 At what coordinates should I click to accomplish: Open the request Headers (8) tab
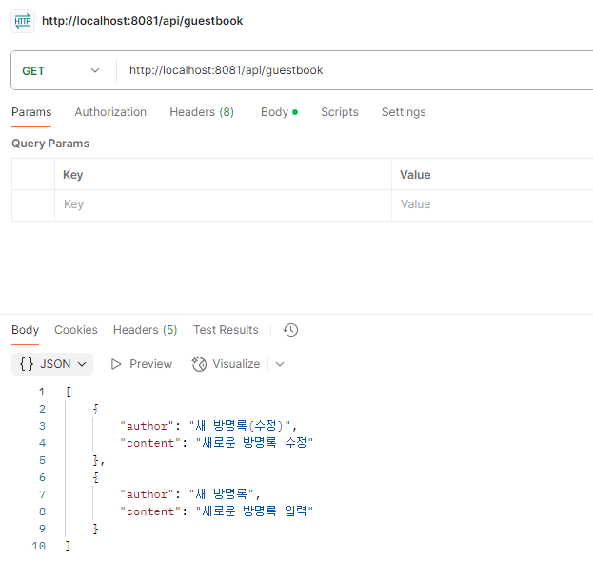(x=202, y=112)
